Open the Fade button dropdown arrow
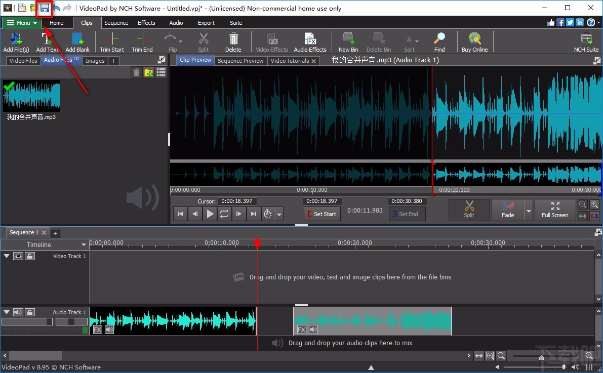603x373 pixels. click(x=529, y=211)
